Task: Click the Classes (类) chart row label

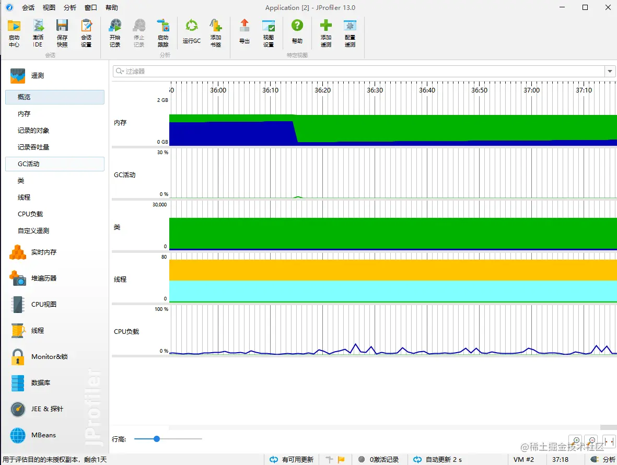Action: [117, 227]
